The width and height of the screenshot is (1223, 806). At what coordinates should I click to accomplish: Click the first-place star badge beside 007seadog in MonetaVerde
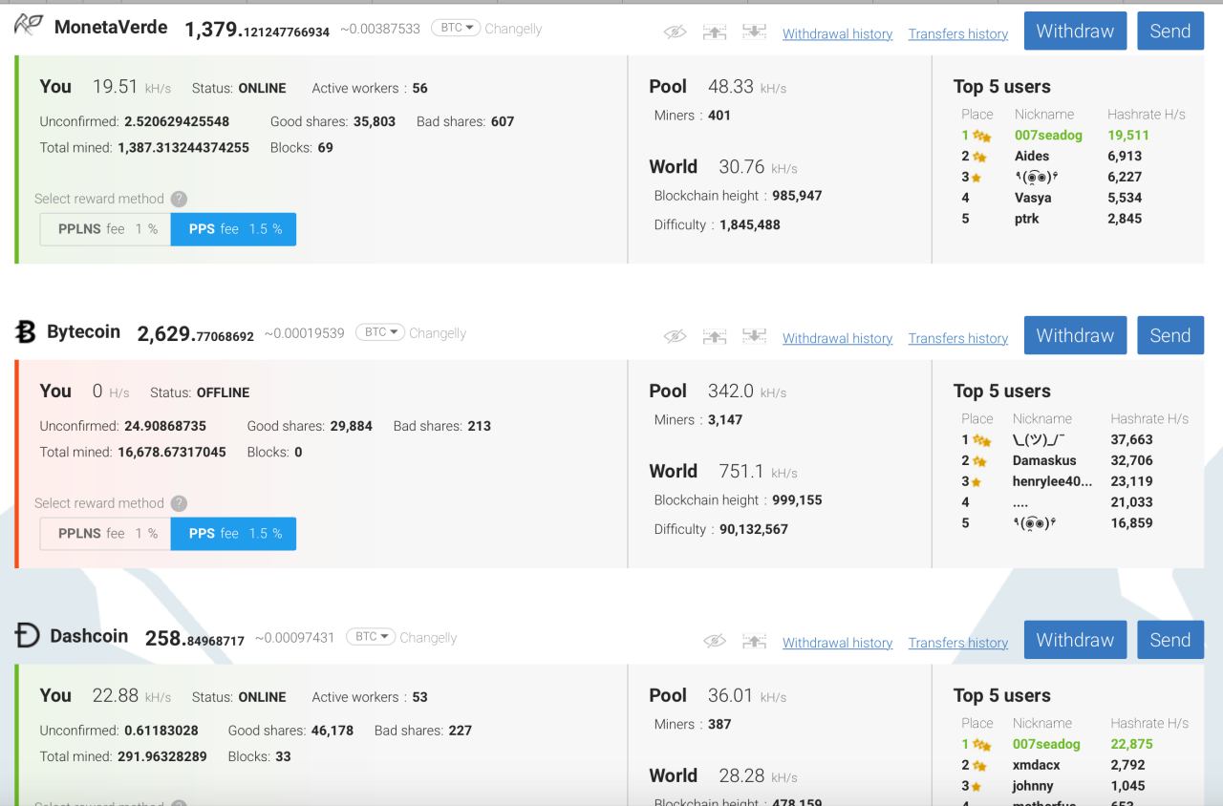pos(981,136)
